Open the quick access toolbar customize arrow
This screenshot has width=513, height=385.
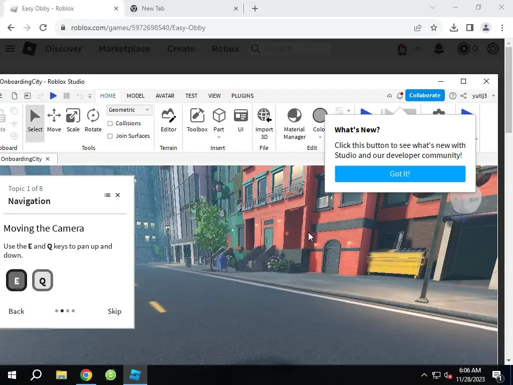[x=90, y=96]
